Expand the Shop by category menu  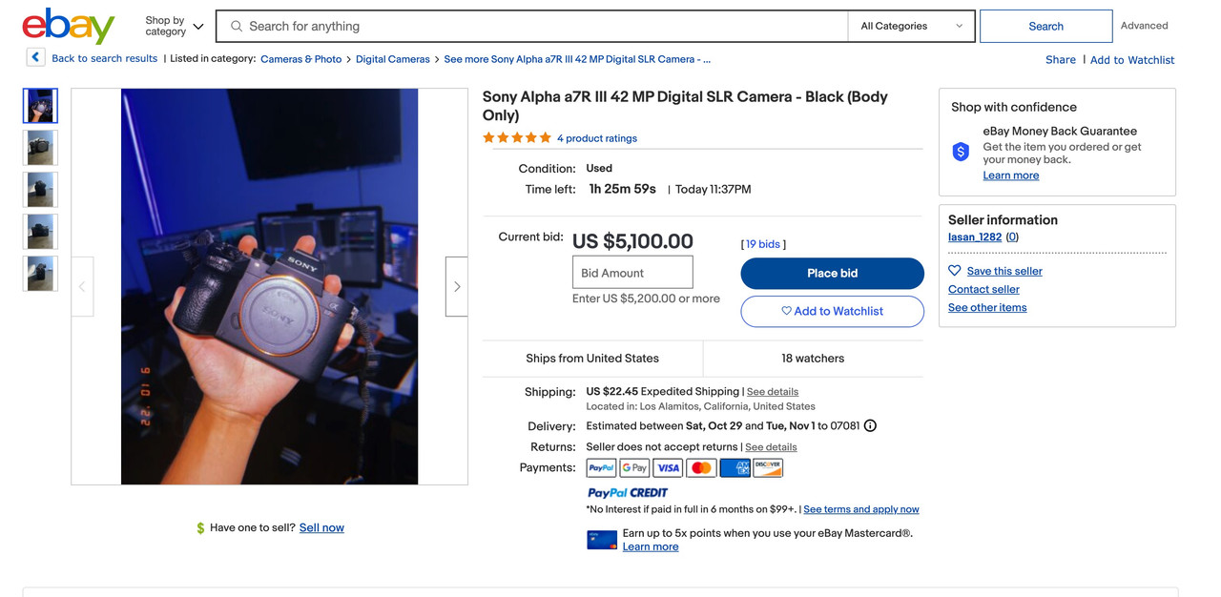tap(175, 27)
